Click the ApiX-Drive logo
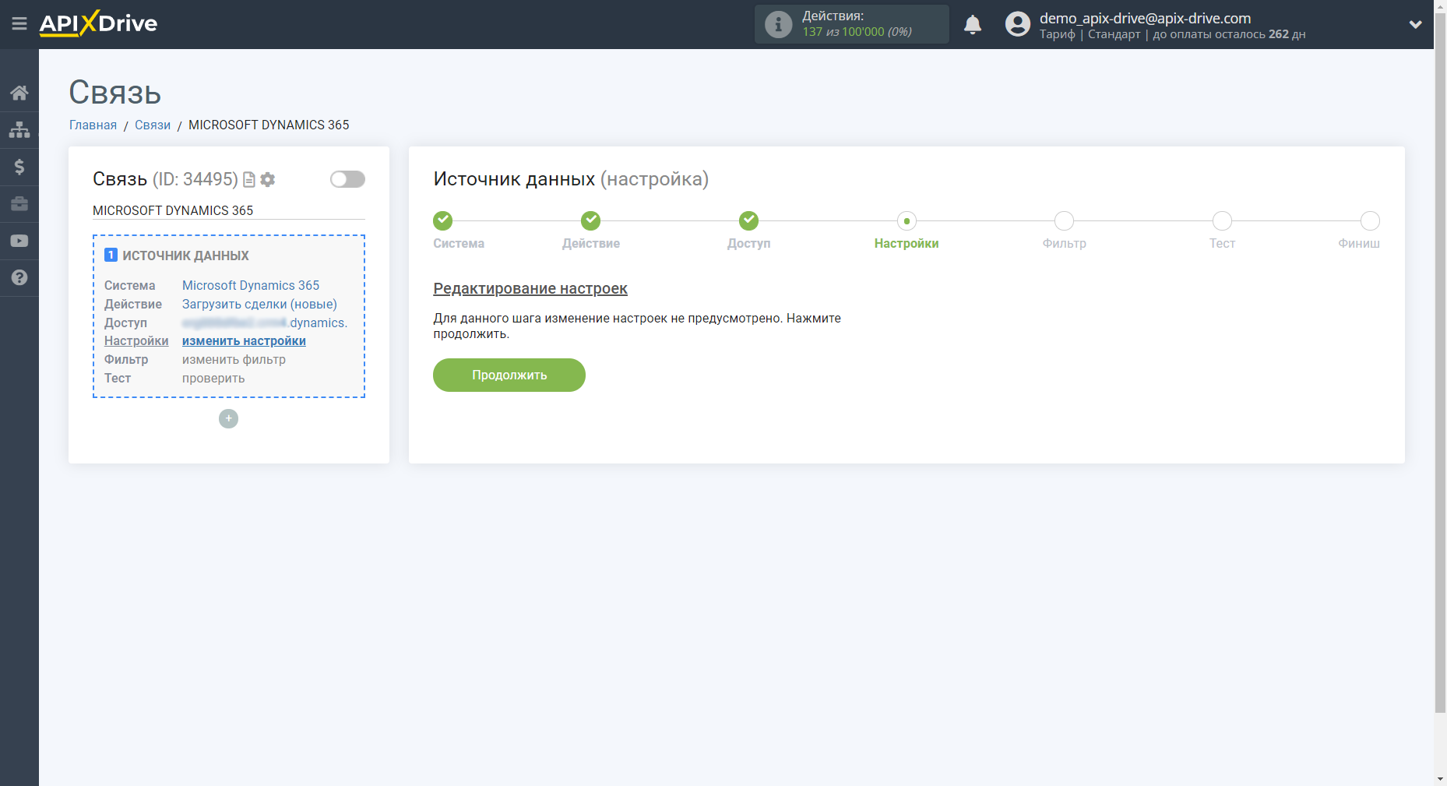Image resolution: width=1447 pixels, height=786 pixels. coord(98,23)
